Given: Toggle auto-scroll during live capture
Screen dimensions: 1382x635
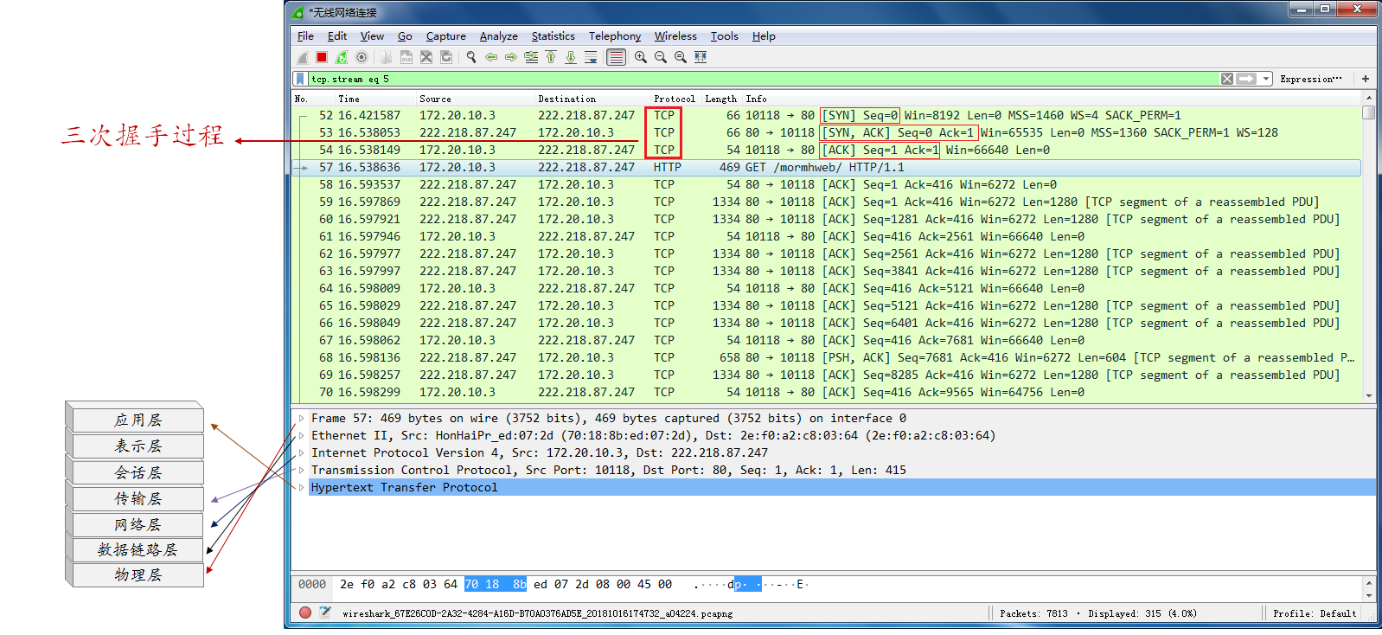Looking at the screenshot, I should 591,57.
